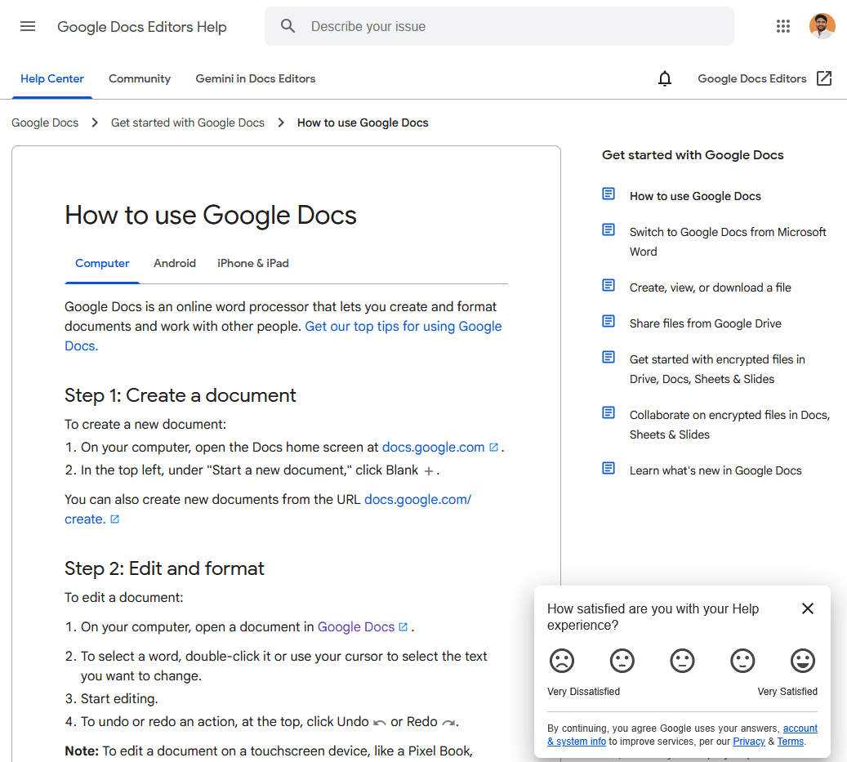Viewport: 847px width, 762px height.
Task: Click the Google Docs Editors Help title
Action: pos(142,27)
